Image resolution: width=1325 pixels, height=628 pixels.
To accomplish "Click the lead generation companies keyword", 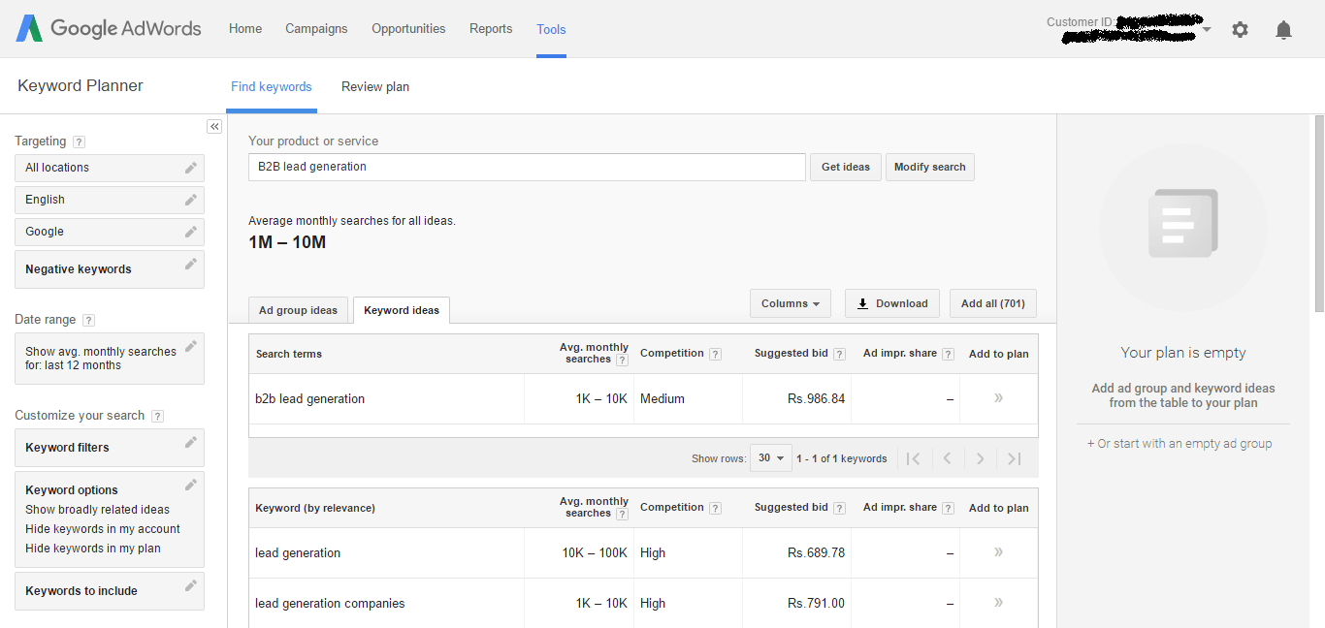I will coord(330,603).
